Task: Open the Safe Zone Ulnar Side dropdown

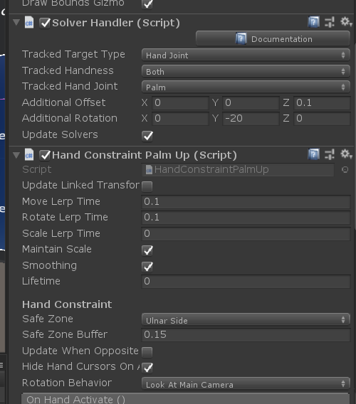Action: pos(246,320)
